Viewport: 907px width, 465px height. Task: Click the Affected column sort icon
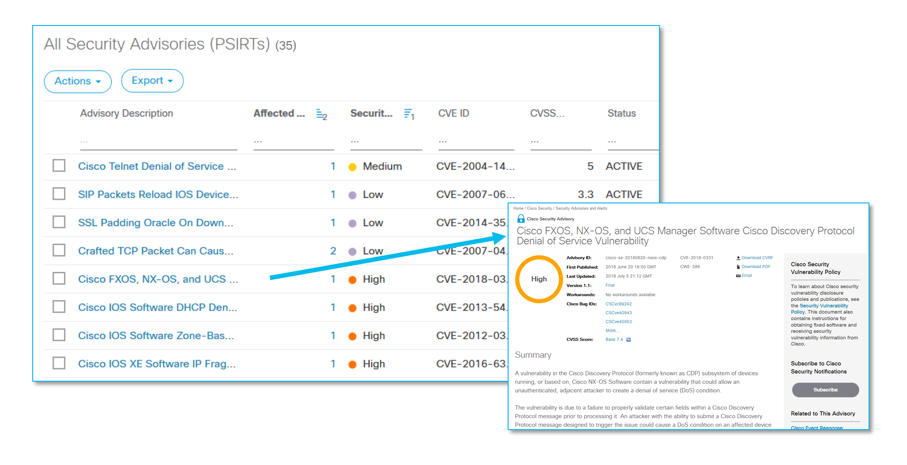[x=321, y=114]
